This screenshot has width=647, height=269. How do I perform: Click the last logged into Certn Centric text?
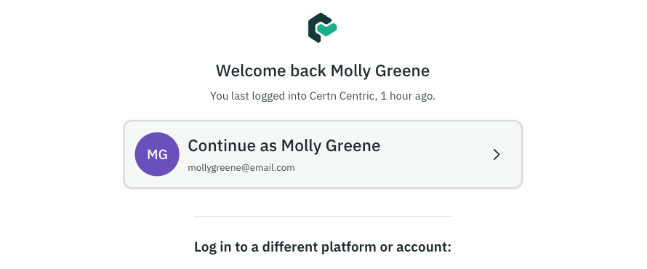point(323,96)
